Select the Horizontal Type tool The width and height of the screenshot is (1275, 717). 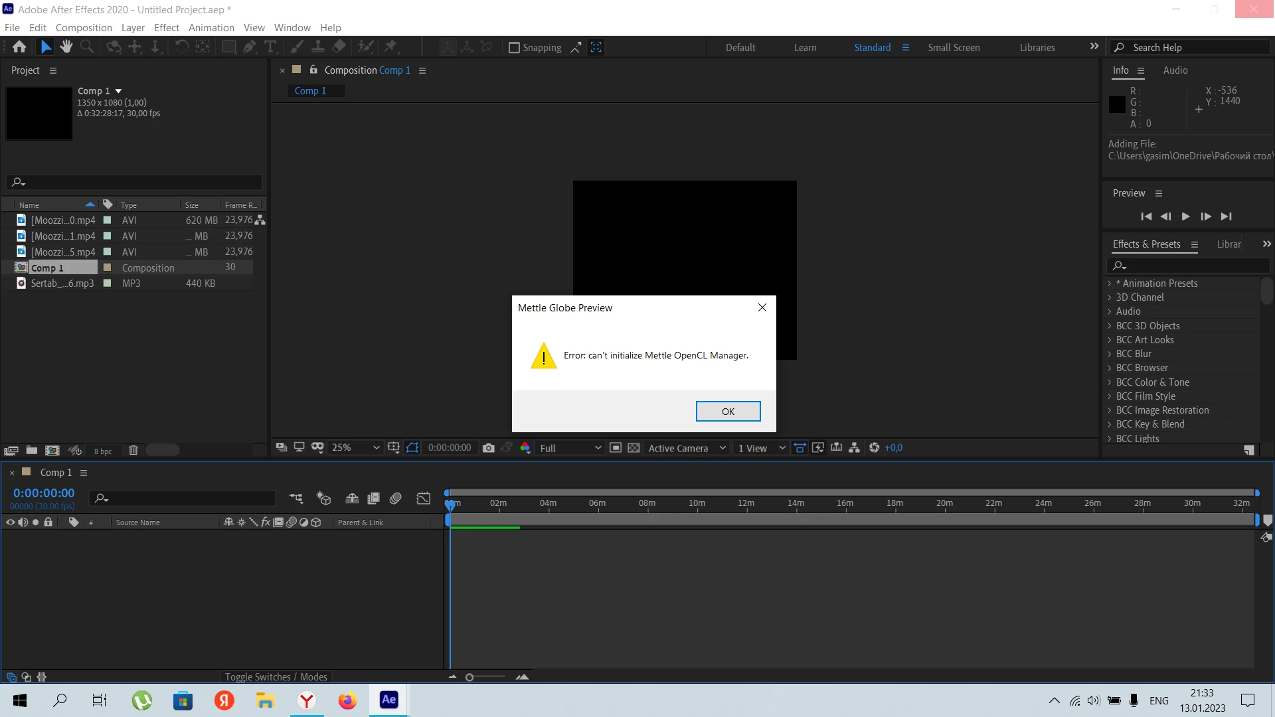270,47
